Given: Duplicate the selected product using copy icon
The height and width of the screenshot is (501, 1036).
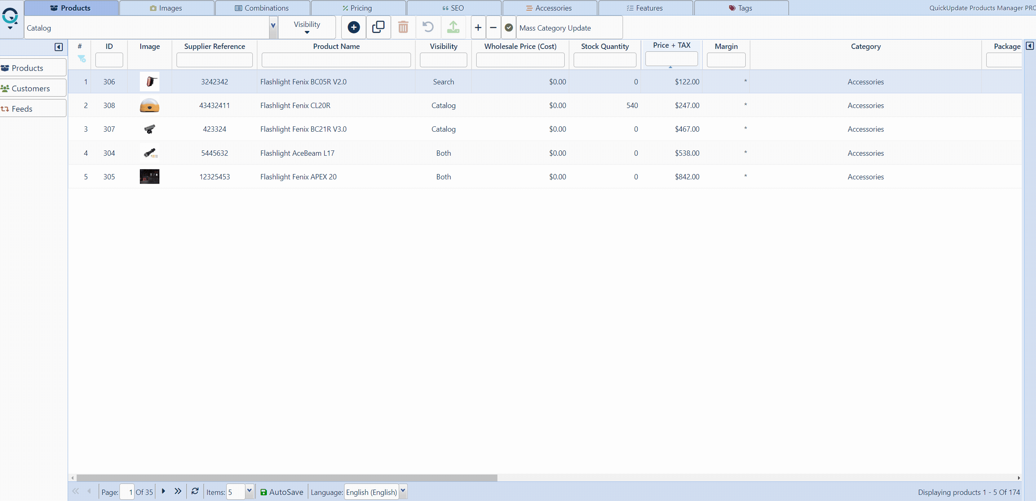Looking at the screenshot, I should pyautogui.click(x=378, y=27).
